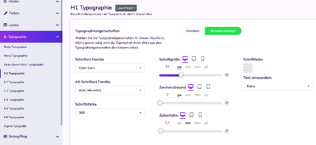Select desktop device icon for Schriftgröße
This screenshot has height=145, width=316.
(185, 59)
